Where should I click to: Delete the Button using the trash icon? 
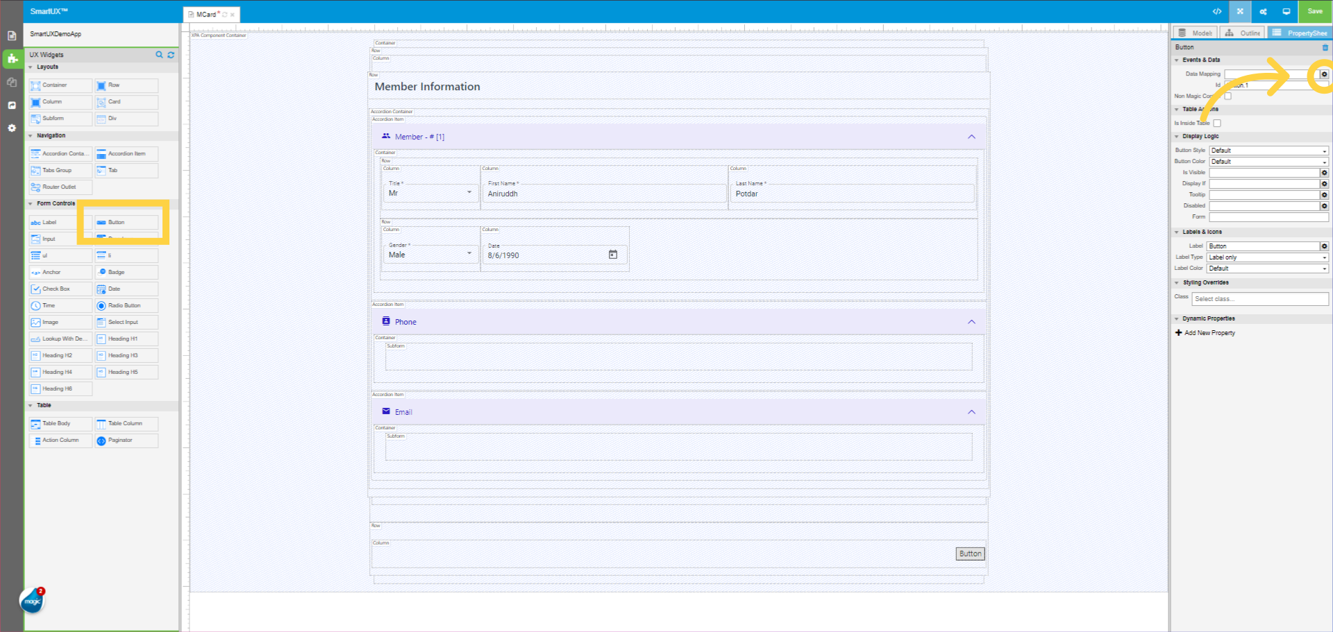click(x=1325, y=47)
